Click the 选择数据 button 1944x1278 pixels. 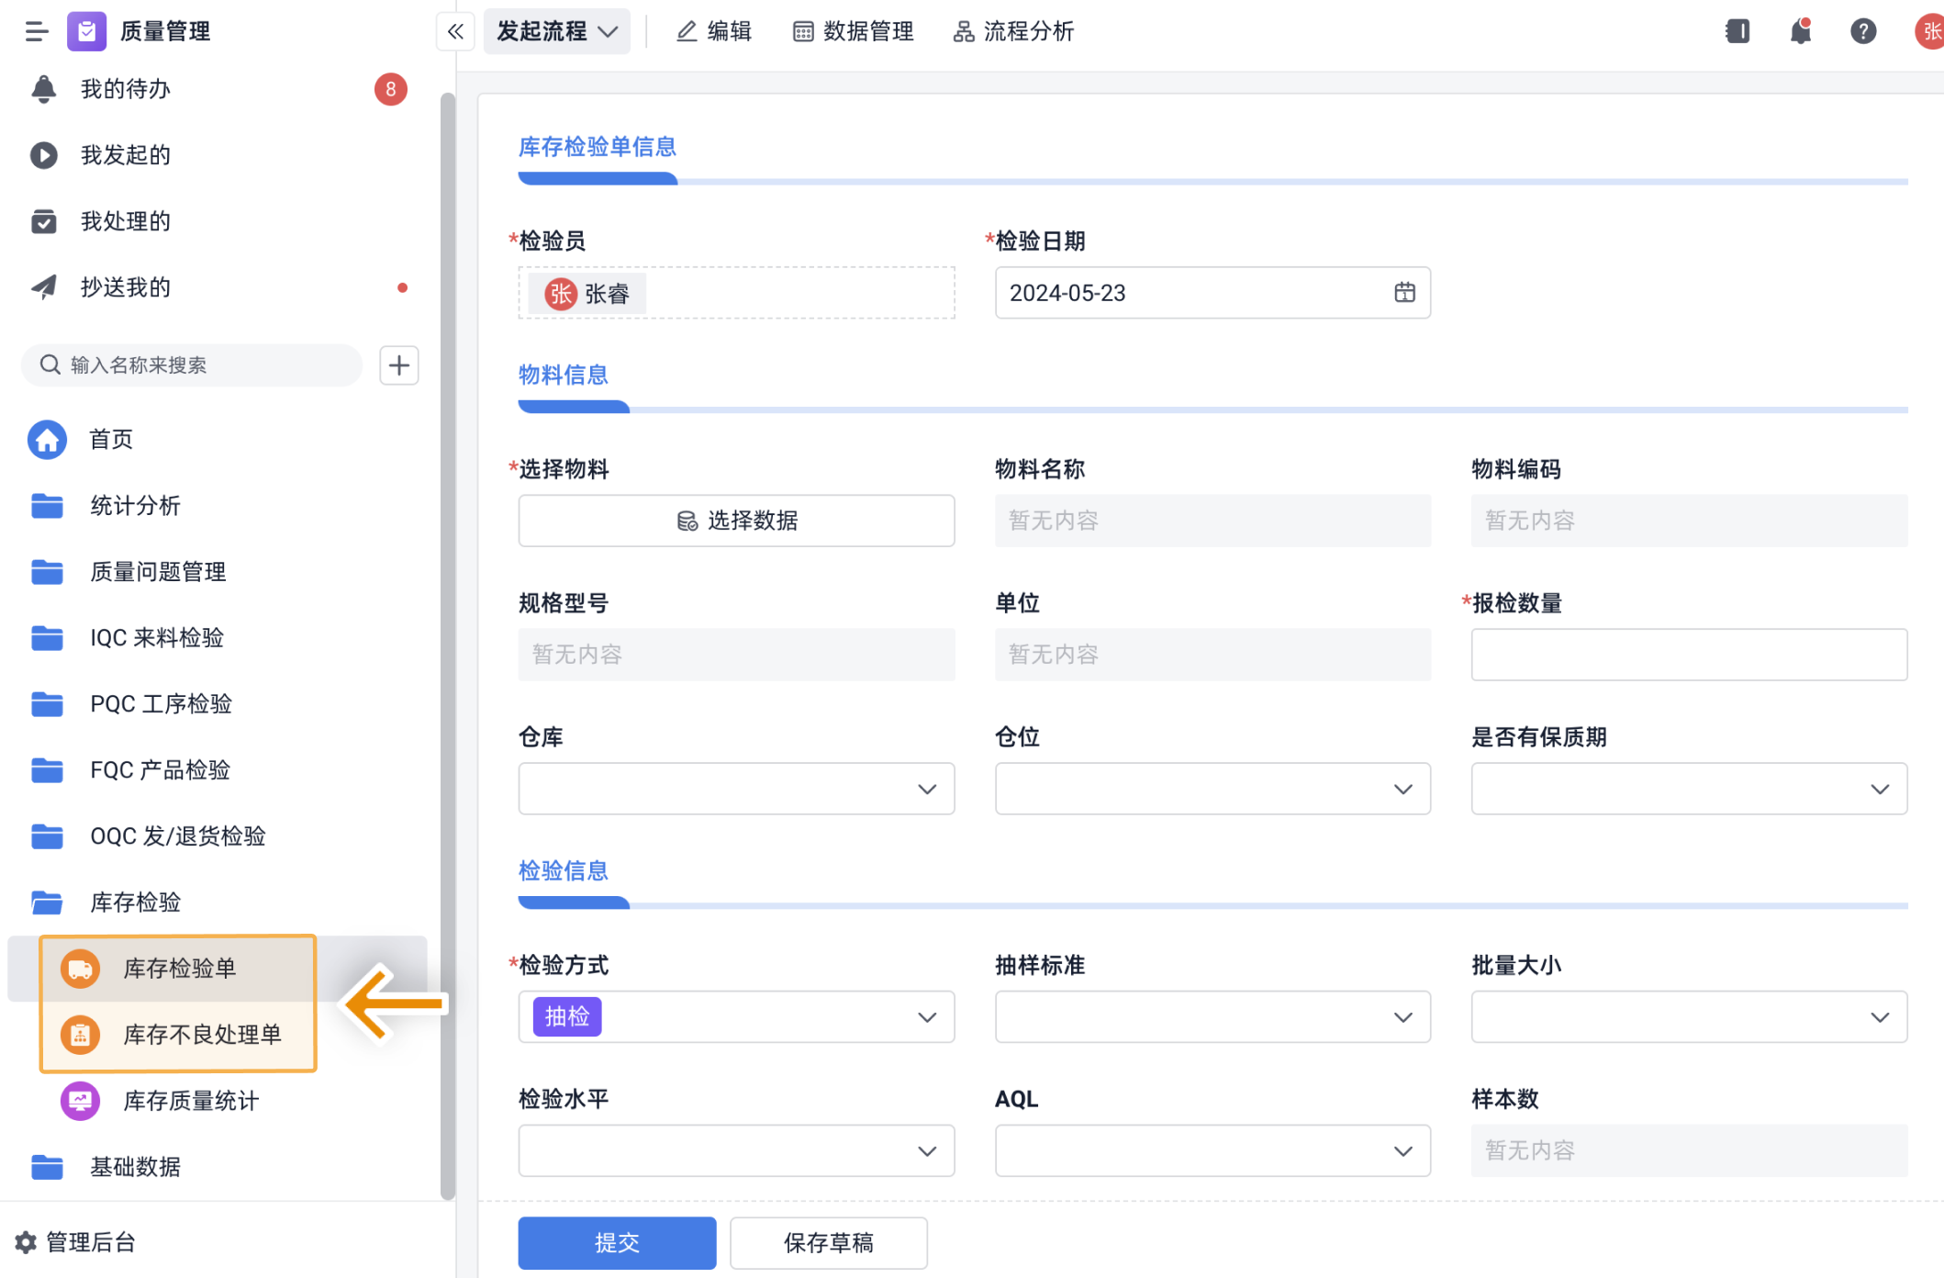(x=736, y=521)
